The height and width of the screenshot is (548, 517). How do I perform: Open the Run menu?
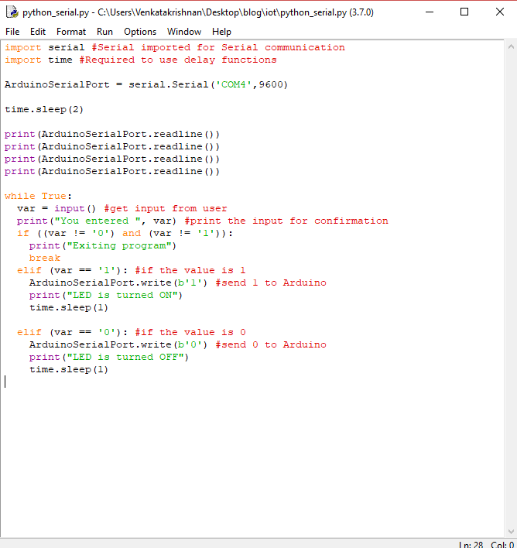(104, 32)
